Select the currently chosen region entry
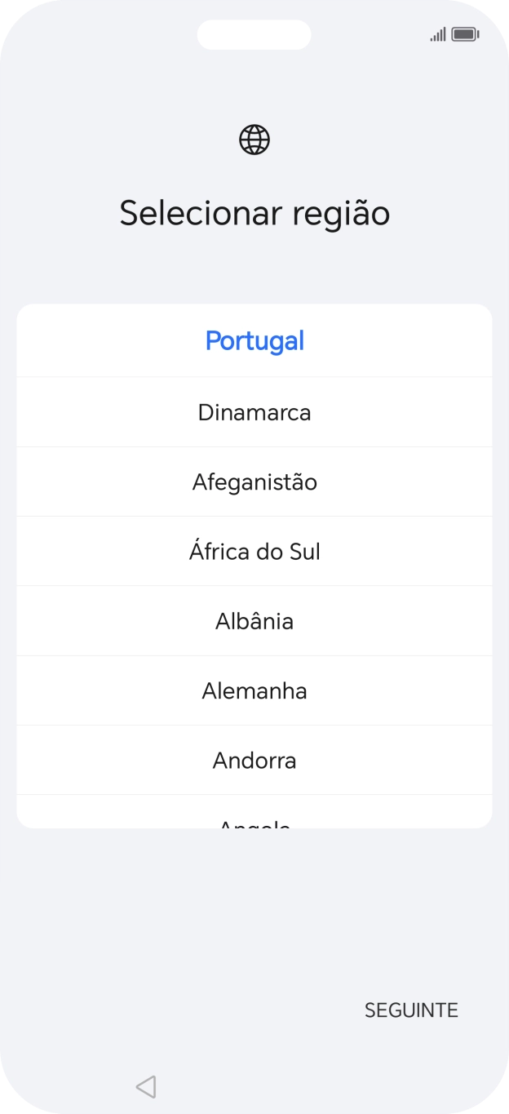509x1114 pixels. pyautogui.click(x=254, y=340)
